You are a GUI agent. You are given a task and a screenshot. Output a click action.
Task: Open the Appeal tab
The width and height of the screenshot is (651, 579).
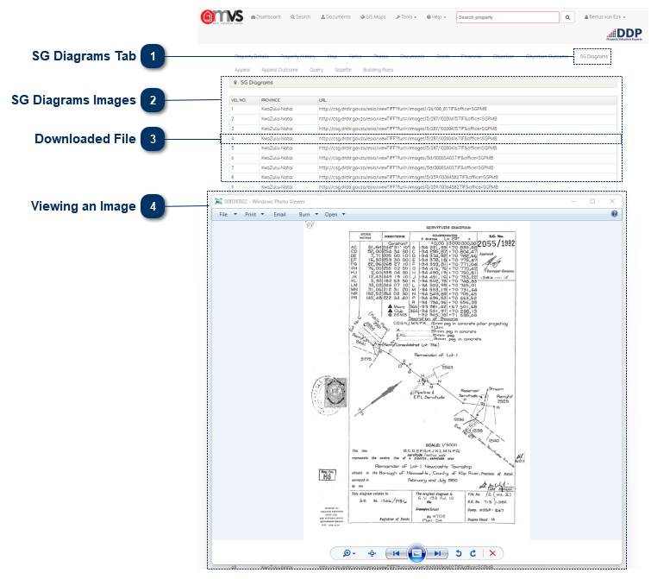pyautogui.click(x=242, y=70)
